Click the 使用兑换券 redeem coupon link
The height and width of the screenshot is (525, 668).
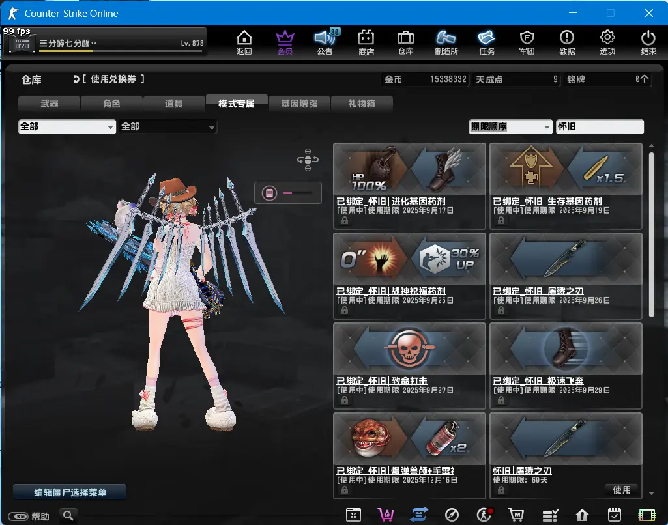point(109,79)
